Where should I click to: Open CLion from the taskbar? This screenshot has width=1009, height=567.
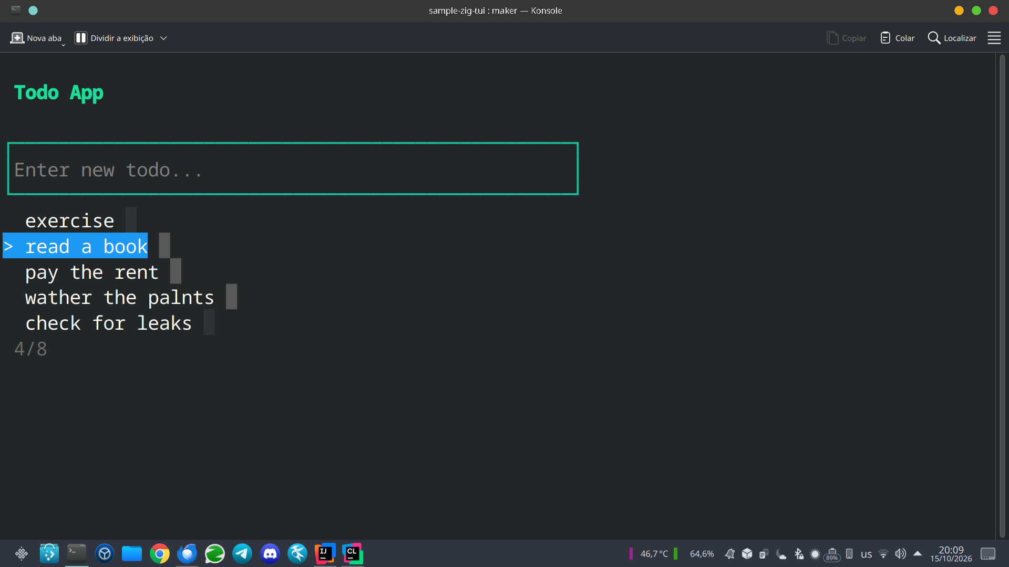[x=353, y=553]
